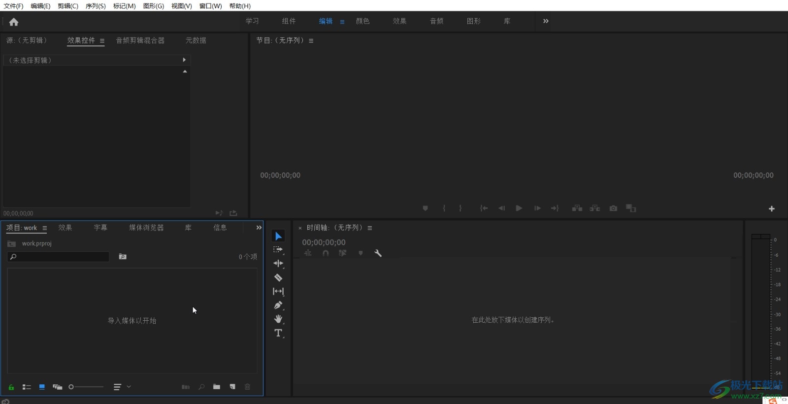Open the 文件(F) menu
Viewport: 788px width, 404px height.
coord(13,6)
